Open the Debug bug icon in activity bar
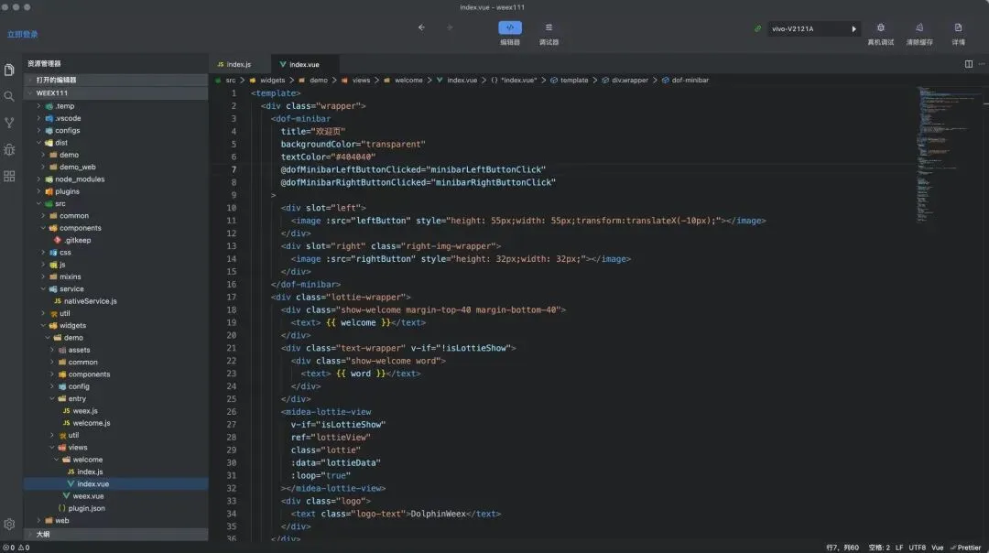This screenshot has height=553, width=989. (9, 150)
